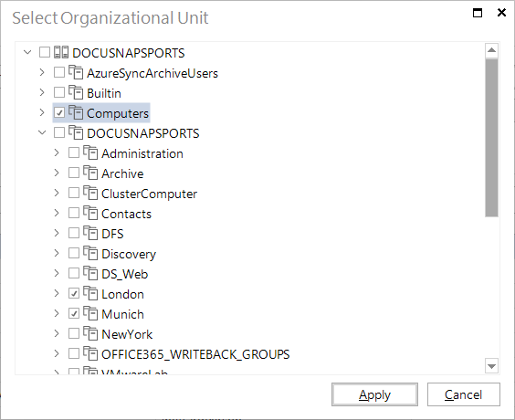This screenshot has height=420, width=515.
Task: Click the OU icon beside AzureSyncArchiveUsers
Action: (x=76, y=72)
